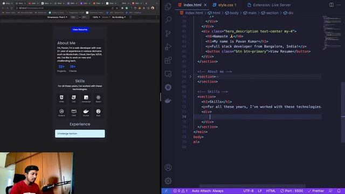Open a new browser tab

click(146, 3)
